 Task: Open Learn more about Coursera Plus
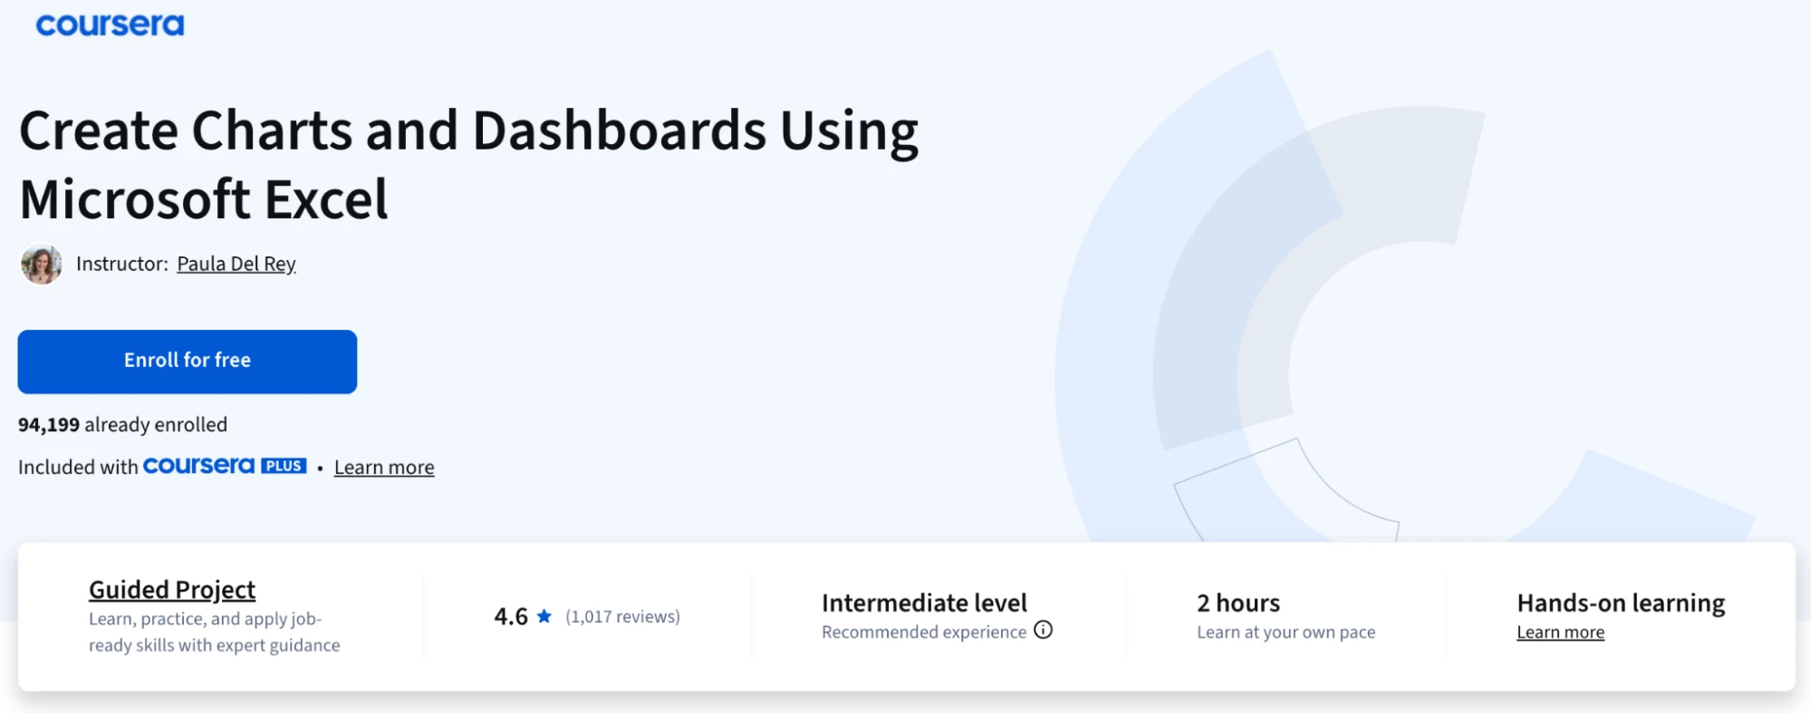(384, 467)
